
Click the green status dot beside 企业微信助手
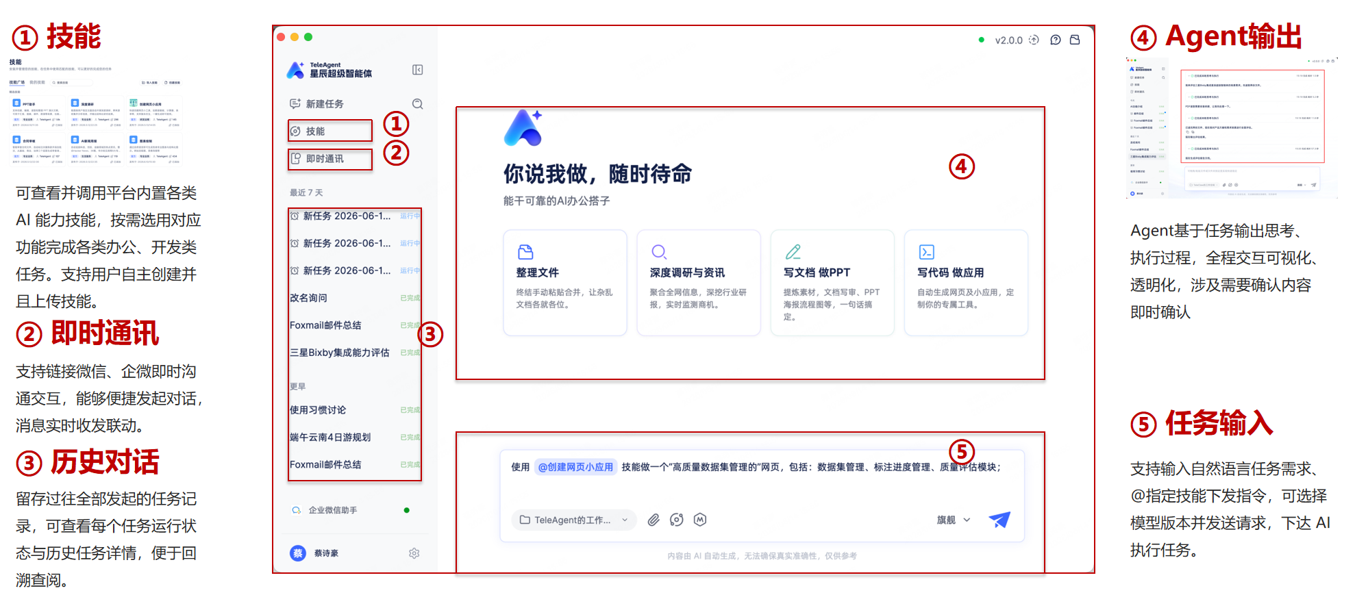pyautogui.click(x=407, y=510)
